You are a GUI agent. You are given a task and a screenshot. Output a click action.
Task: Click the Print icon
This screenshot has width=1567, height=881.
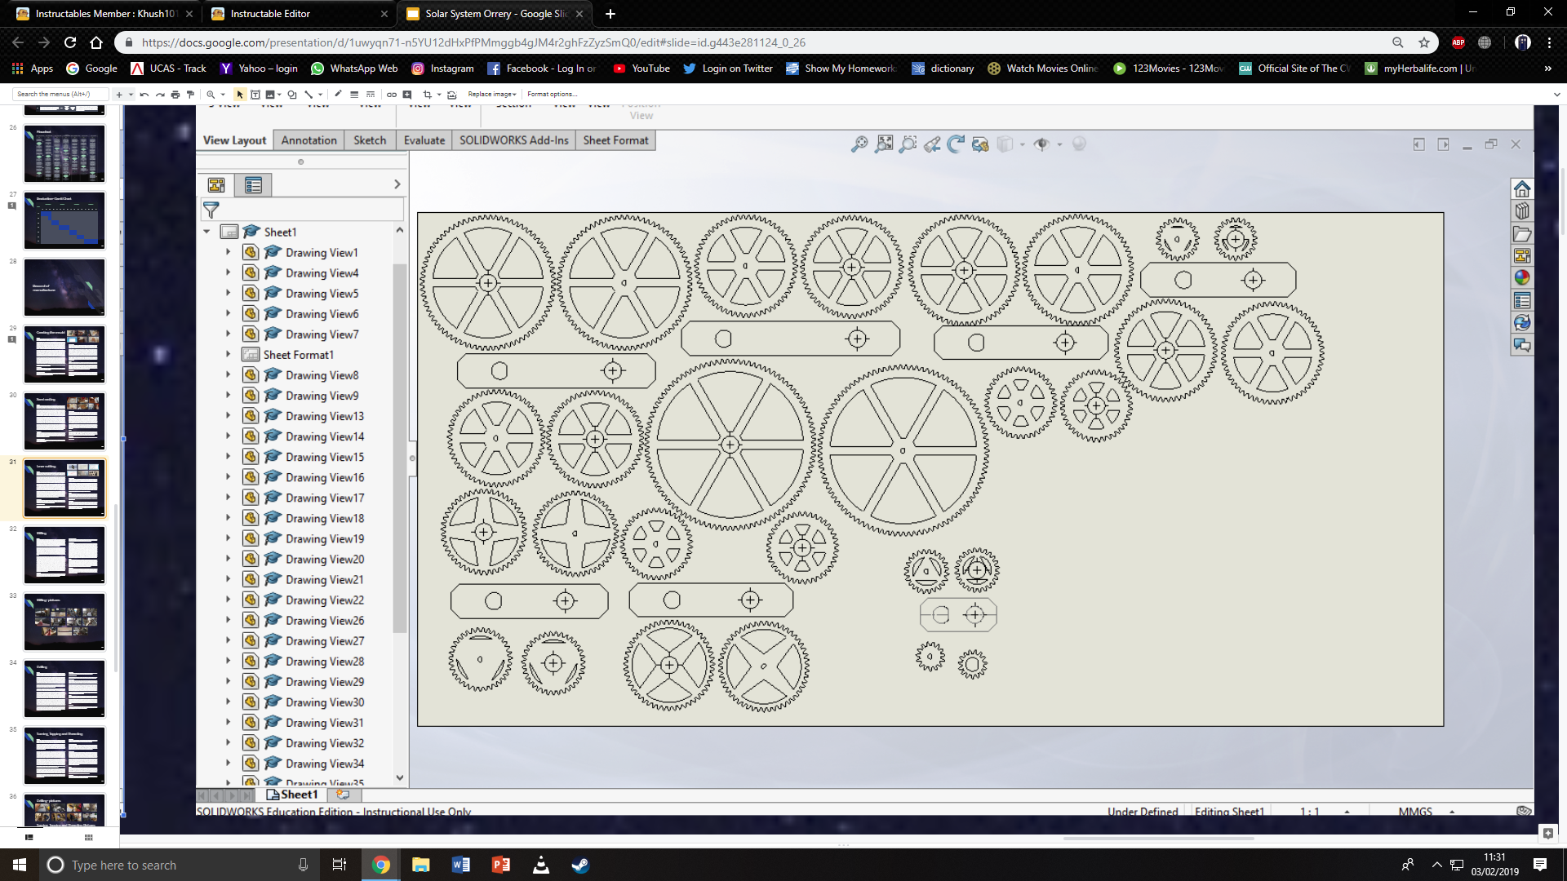[175, 95]
